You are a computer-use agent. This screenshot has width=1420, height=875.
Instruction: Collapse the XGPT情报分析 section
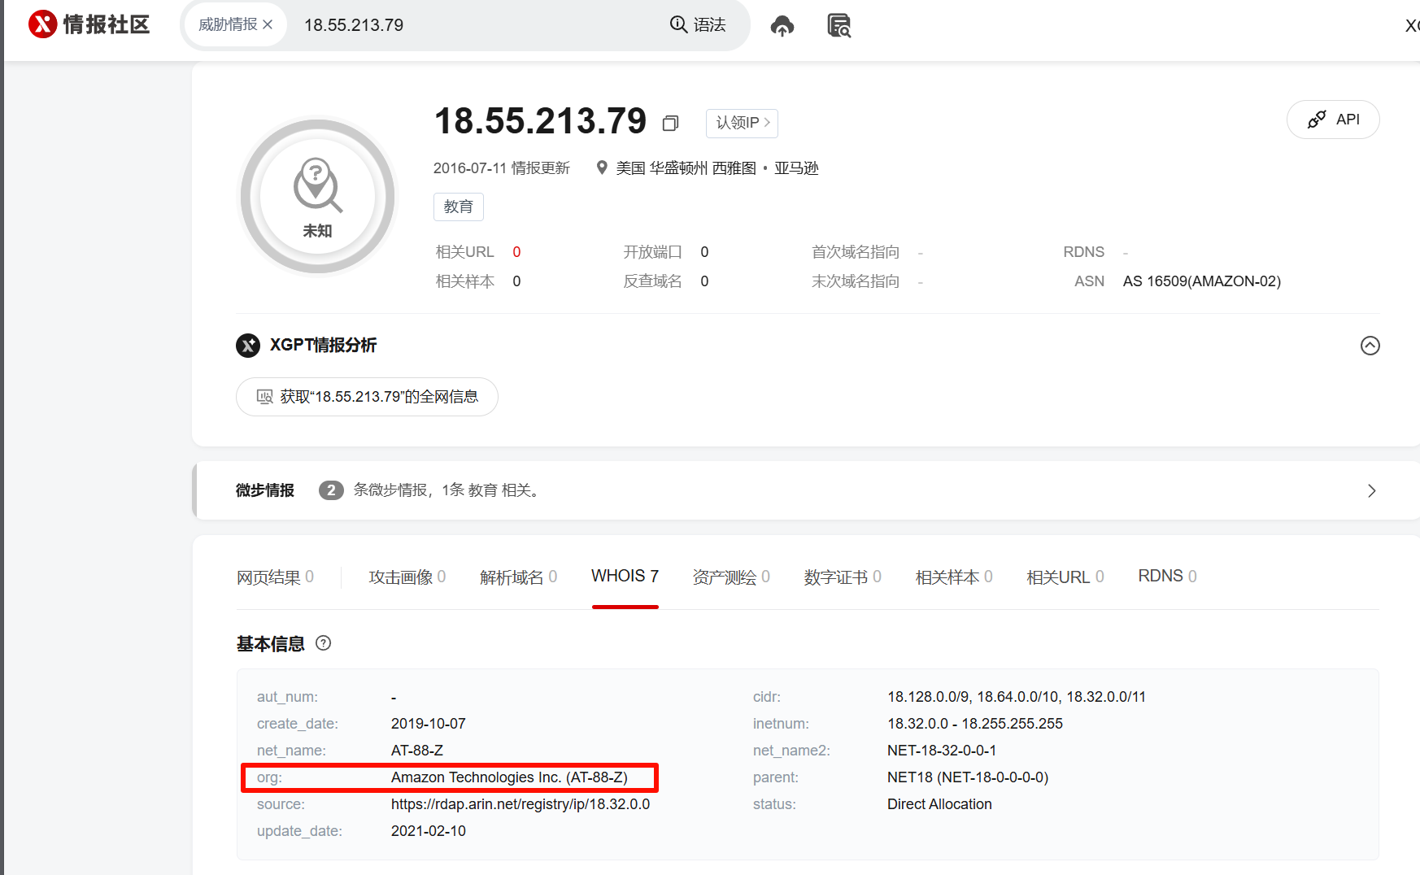tap(1370, 346)
